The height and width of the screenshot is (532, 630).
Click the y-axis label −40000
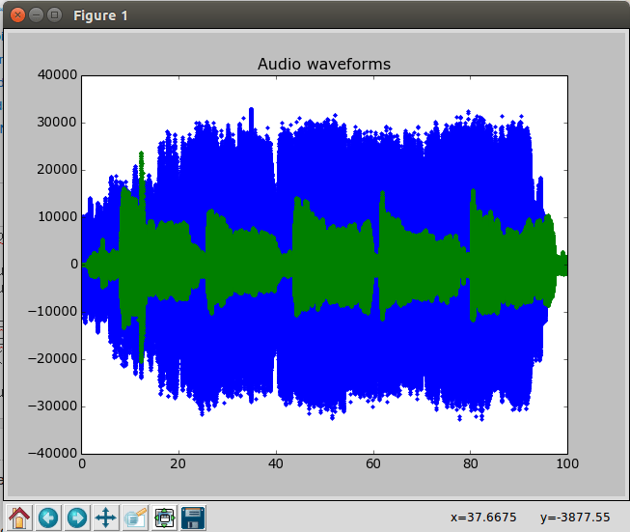click(x=52, y=453)
